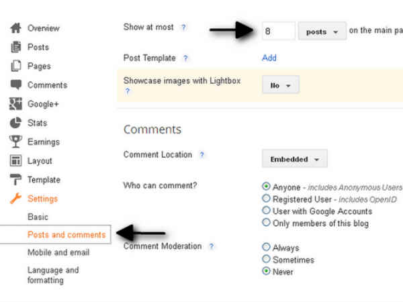Open the Pages sidebar icon
Viewport: 403px width, 302px height.
pos(15,66)
